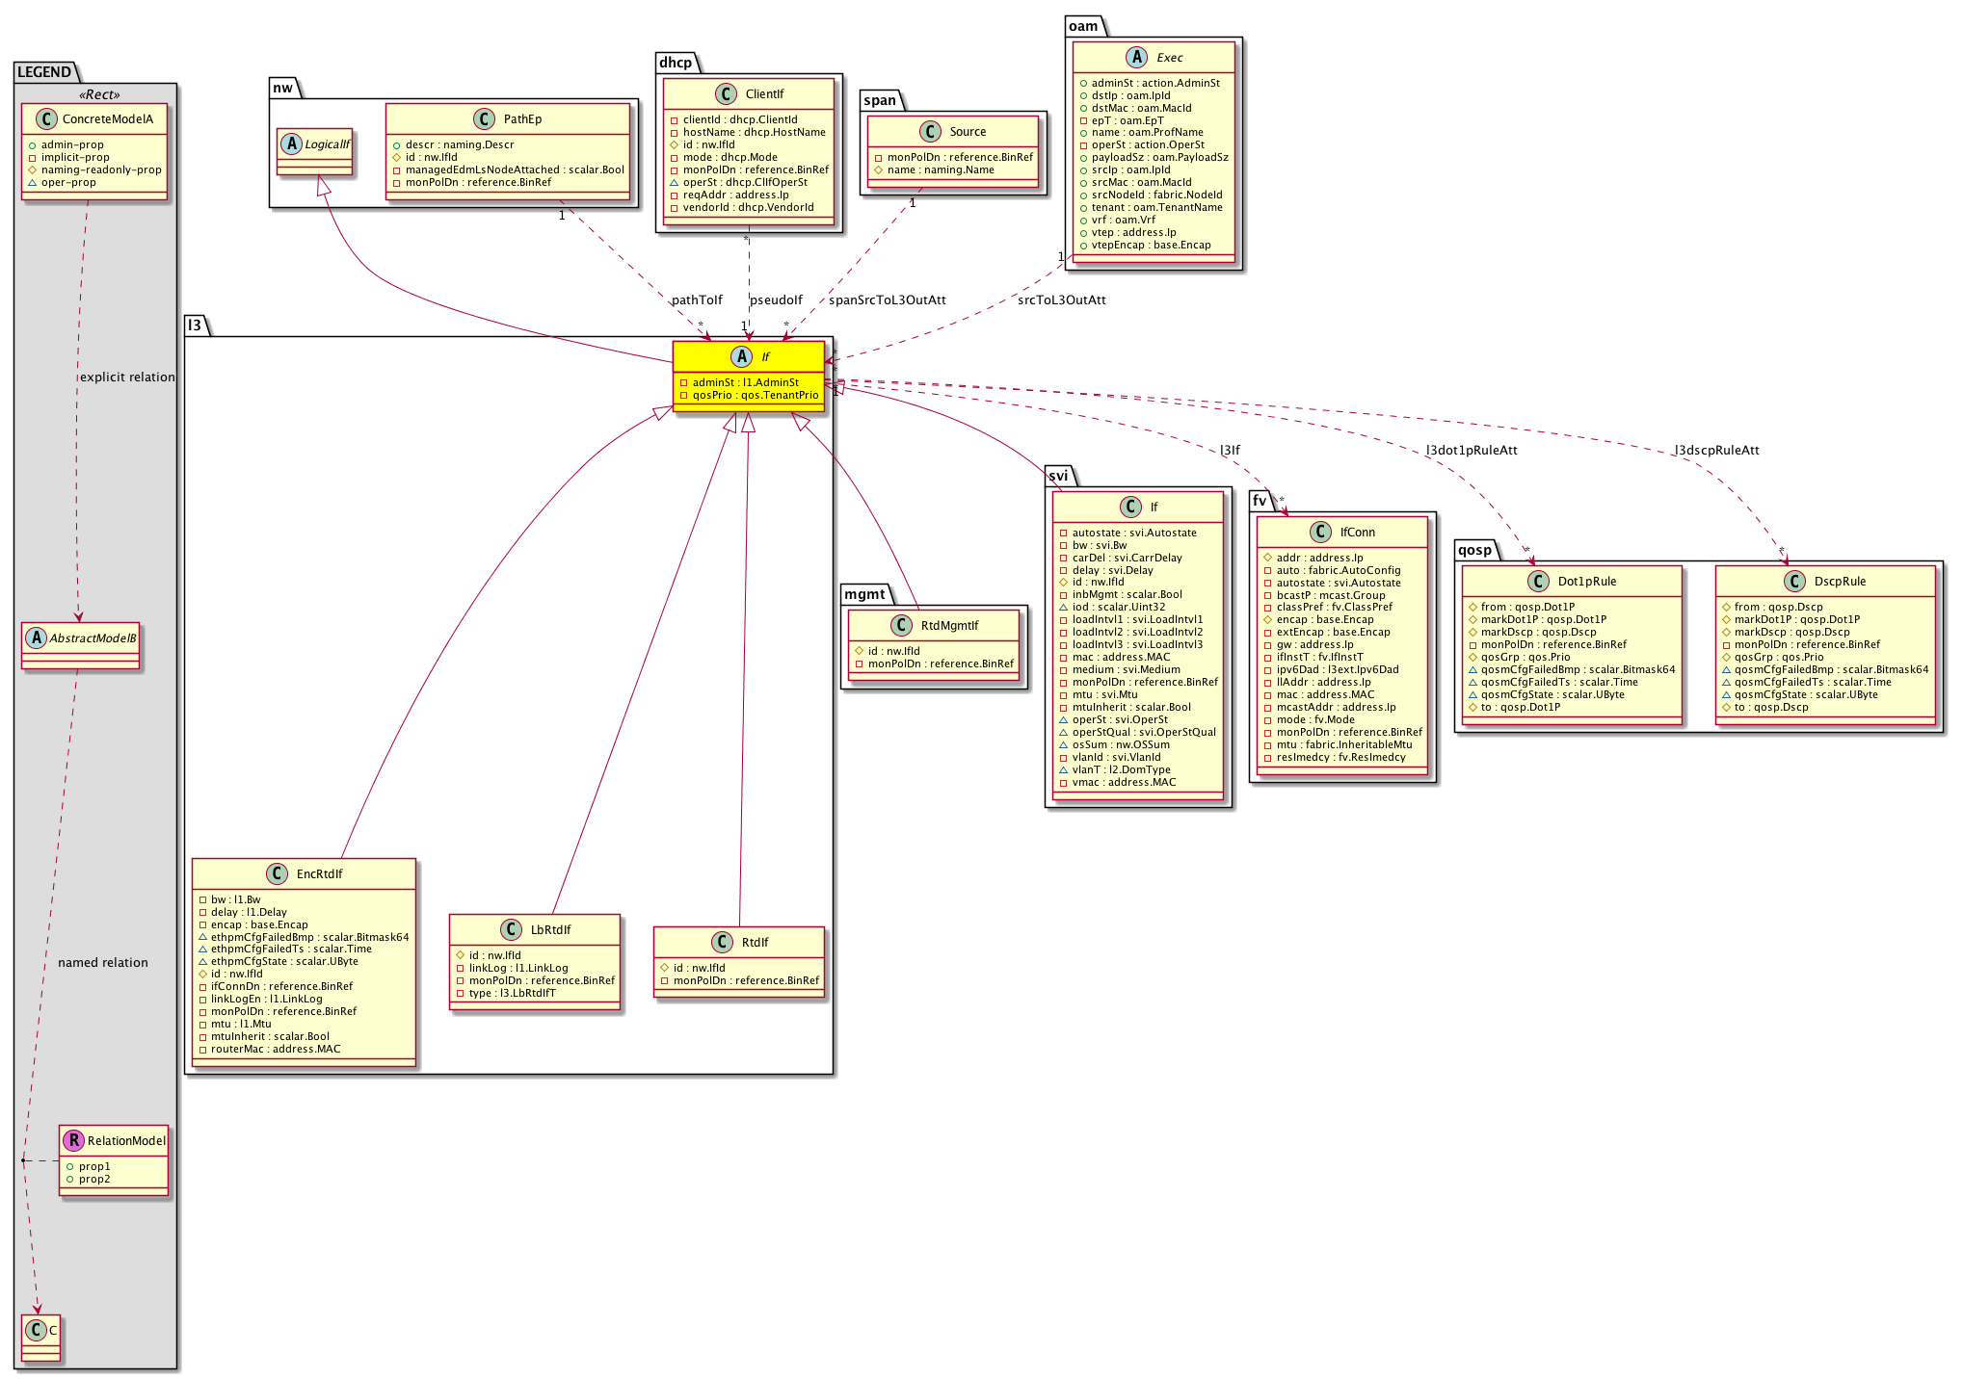The image size is (1963, 1379).
Task: Click the abstract 'A' icon of l3 If class
Action: [x=741, y=356]
